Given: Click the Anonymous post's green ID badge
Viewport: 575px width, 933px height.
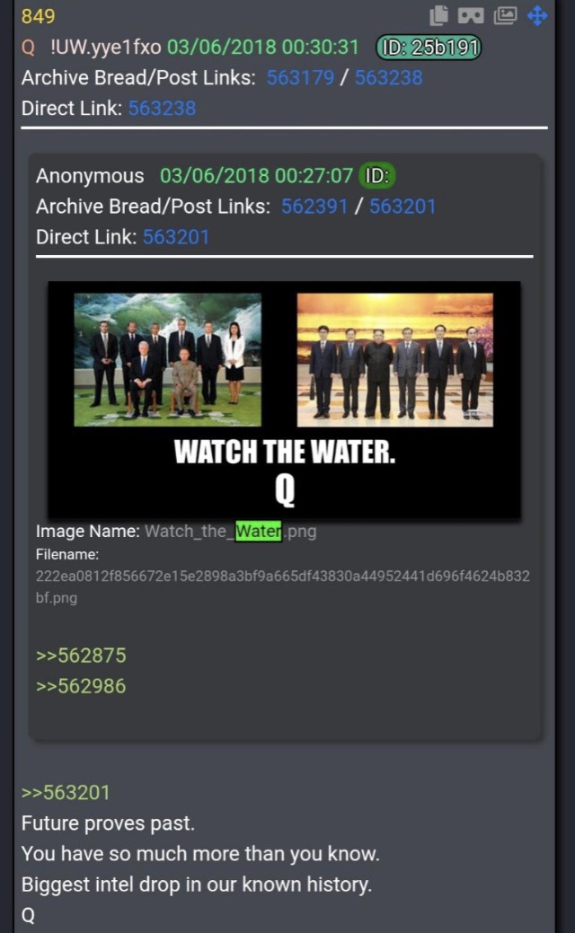Looking at the screenshot, I should point(376,175).
